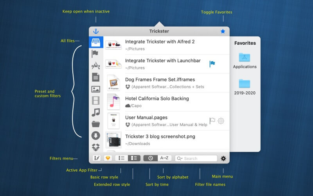Toggle the Active App Filter (Sketch icon)

tap(108, 158)
